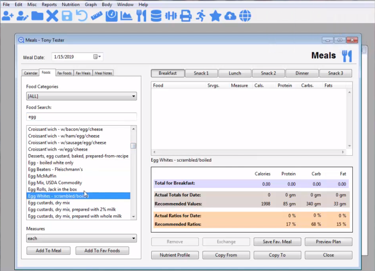The width and height of the screenshot is (375, 271).
Task: Click the edit client toolbar icon
Action: pos(22,16)
